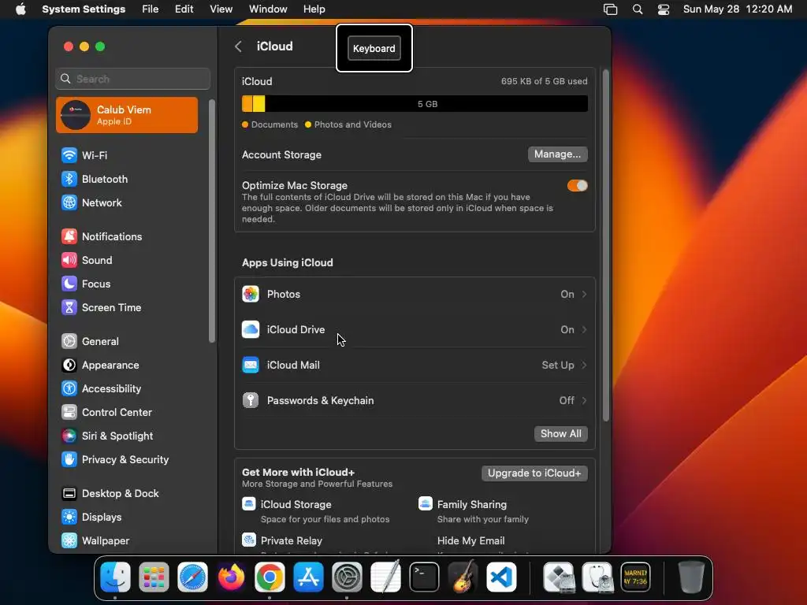This screenshot has width=807, height=605.
Task: Open the Edit menu
Action: point(184,9)
